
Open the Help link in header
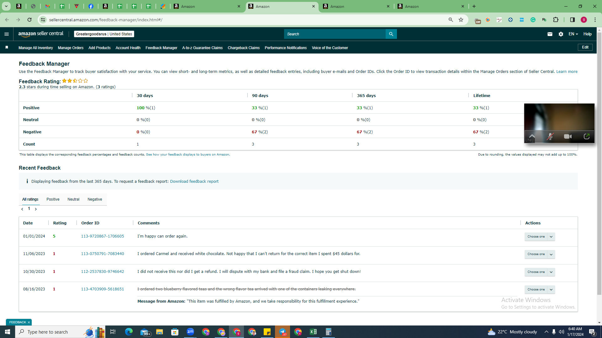click(588, 34)
